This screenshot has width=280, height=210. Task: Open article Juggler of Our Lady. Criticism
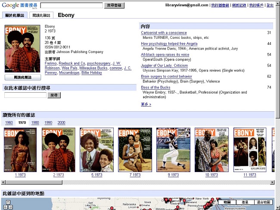164,66
